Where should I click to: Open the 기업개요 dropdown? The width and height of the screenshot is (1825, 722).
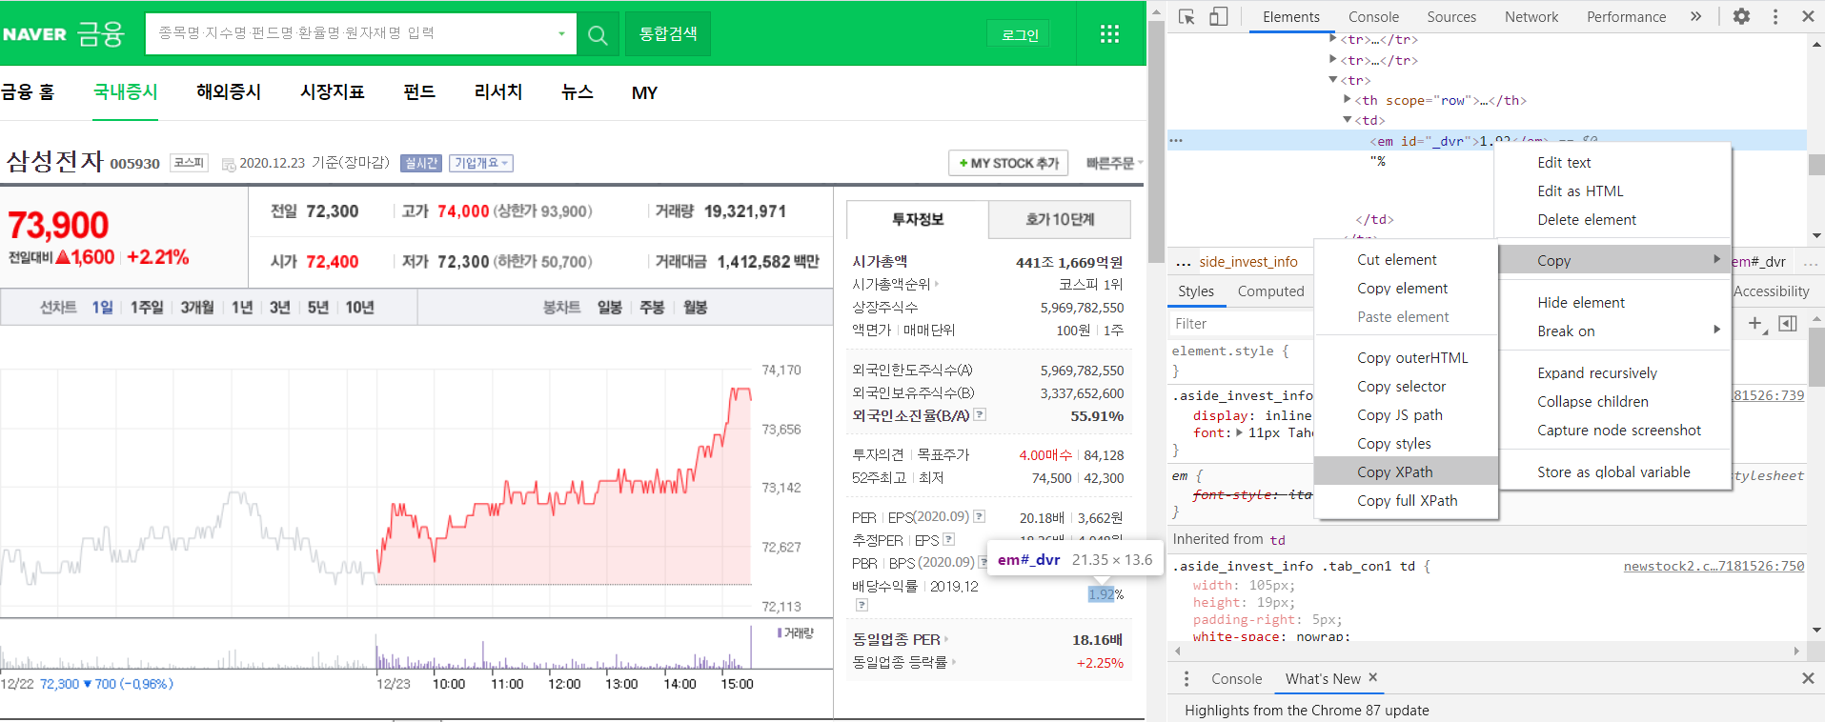(481, 163)
